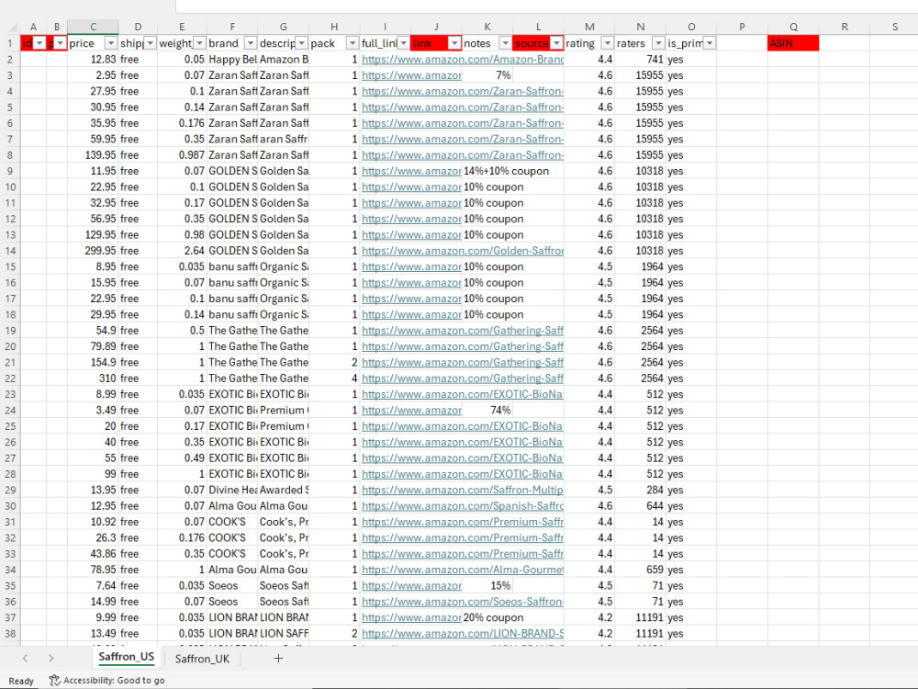Open the notes column filter dropdown

click(x=505, y=43)
